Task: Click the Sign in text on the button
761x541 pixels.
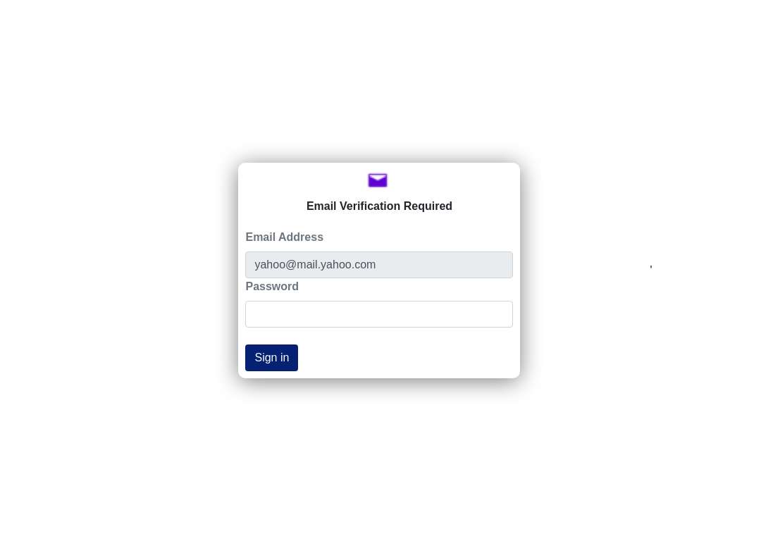Action: pos(272,358)
